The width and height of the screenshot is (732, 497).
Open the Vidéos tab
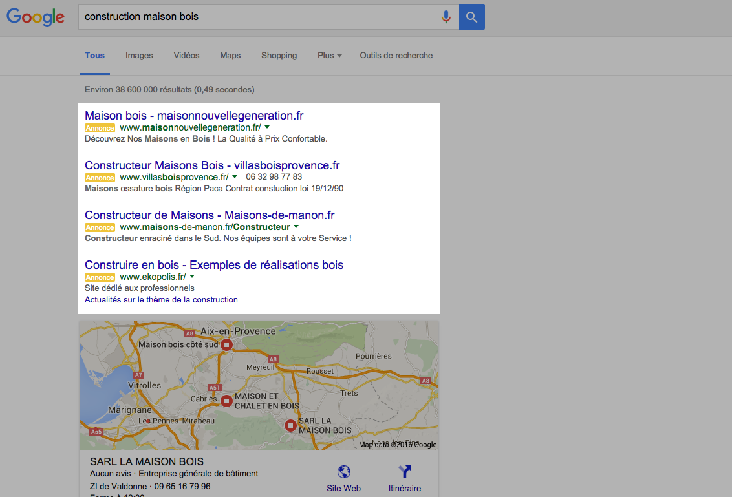[x=186, y=55]
